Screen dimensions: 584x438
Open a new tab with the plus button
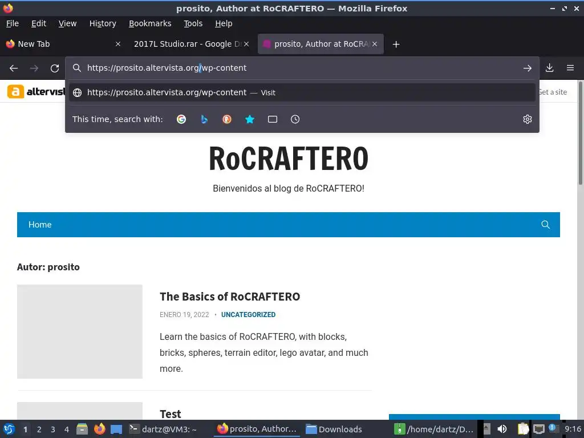[396, 44]
